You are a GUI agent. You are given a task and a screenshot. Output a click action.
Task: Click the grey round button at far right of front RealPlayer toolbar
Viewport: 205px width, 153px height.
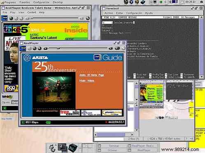(x=123, y=48)
